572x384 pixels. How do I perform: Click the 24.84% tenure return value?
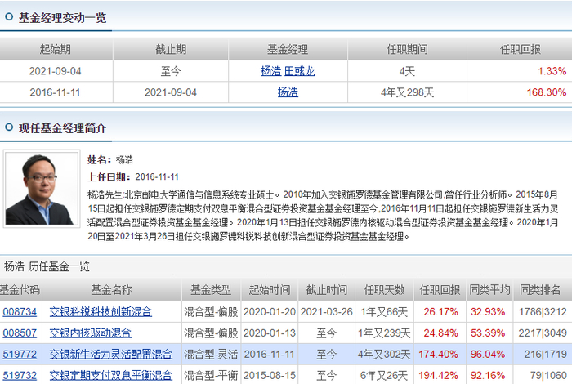click(440, 333)
